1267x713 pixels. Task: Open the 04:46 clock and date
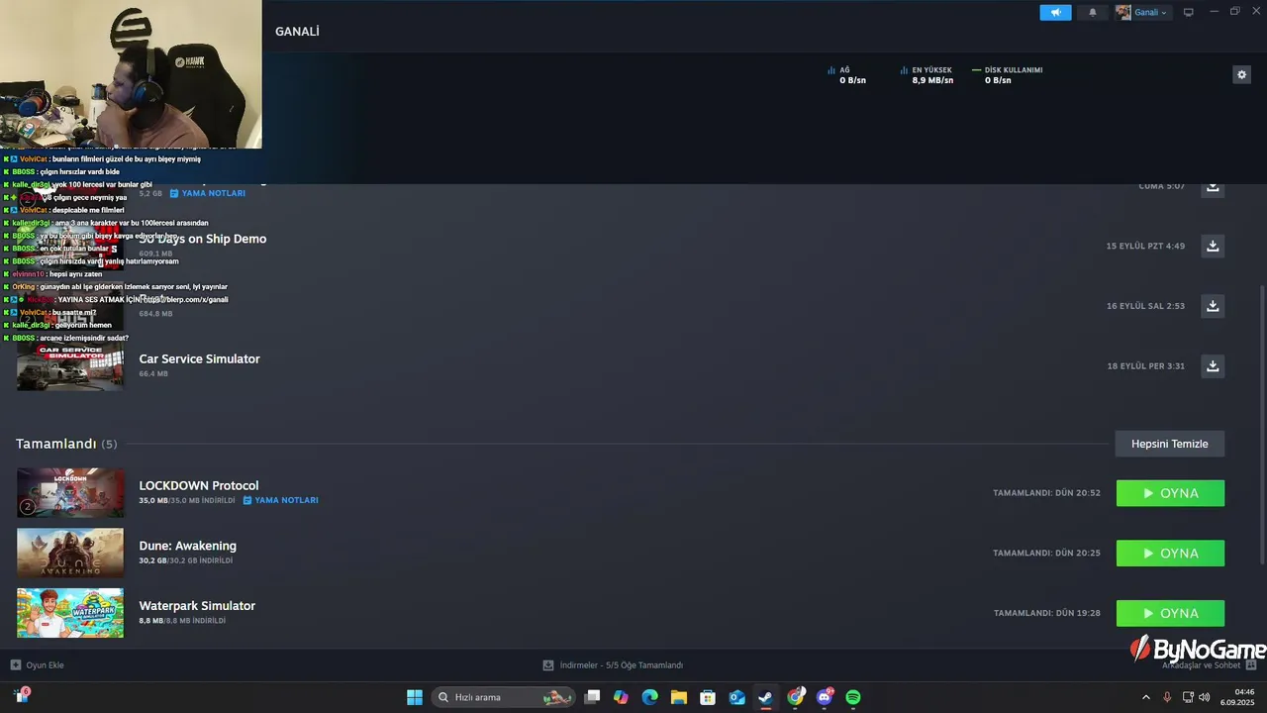1237,697
